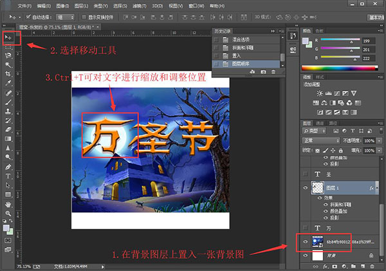The height and width of the screenshot is (271, 386).
Task: Open the 图层(L) menu
Action: [81, 6]
